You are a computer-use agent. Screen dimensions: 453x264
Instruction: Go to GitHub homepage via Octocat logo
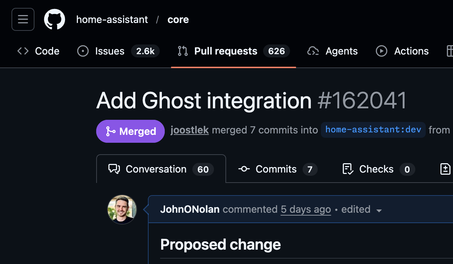click(x=55, y=19)
